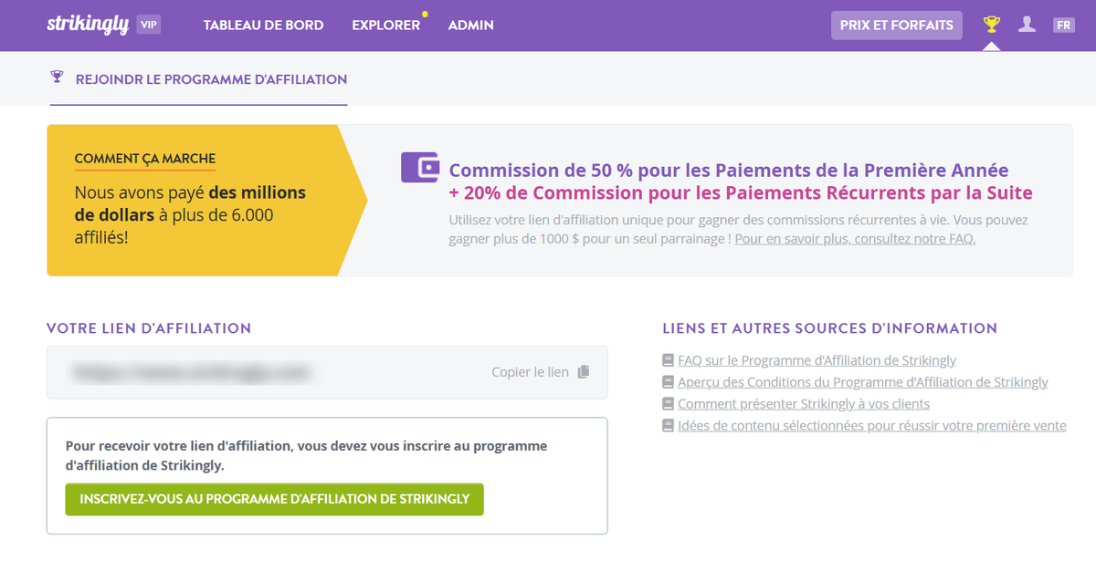
Task: Click the purple card icon beside commission heading
Action: (x=418, y=167)
